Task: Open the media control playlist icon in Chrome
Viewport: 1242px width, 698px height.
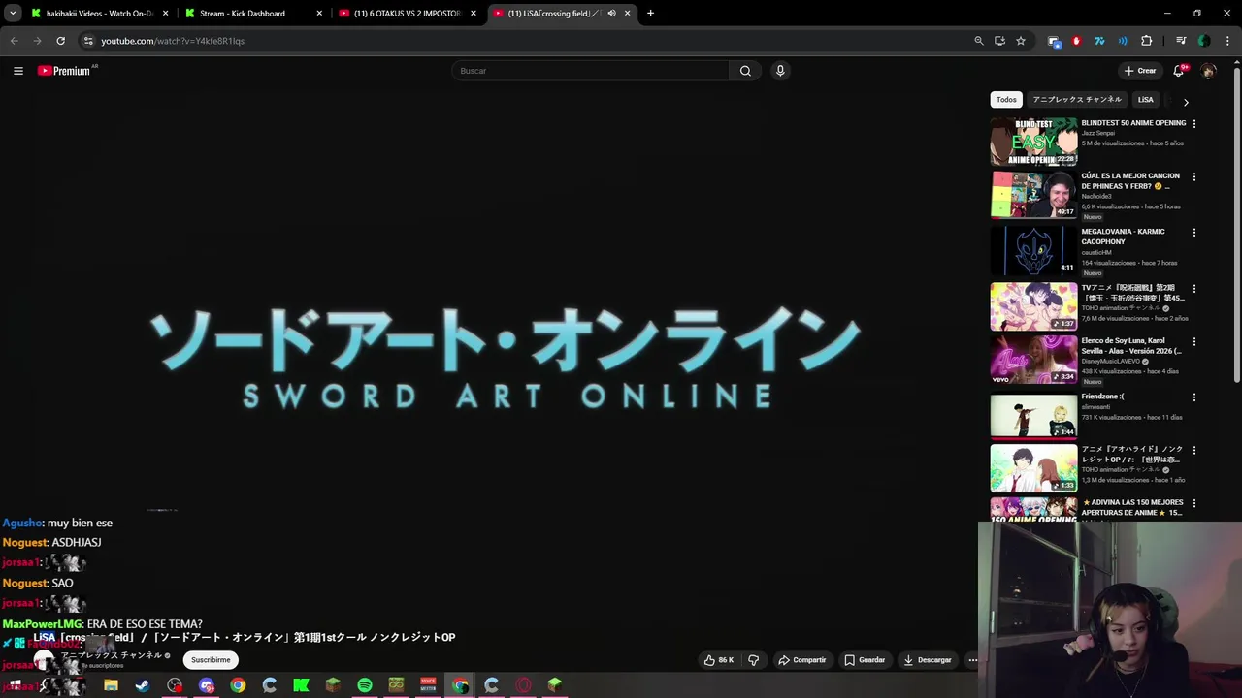Action: tap(1181, 41)
